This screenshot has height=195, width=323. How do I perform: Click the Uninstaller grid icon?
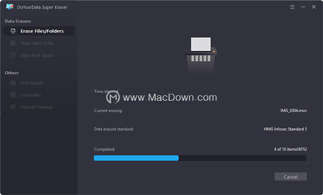[13, 95]
